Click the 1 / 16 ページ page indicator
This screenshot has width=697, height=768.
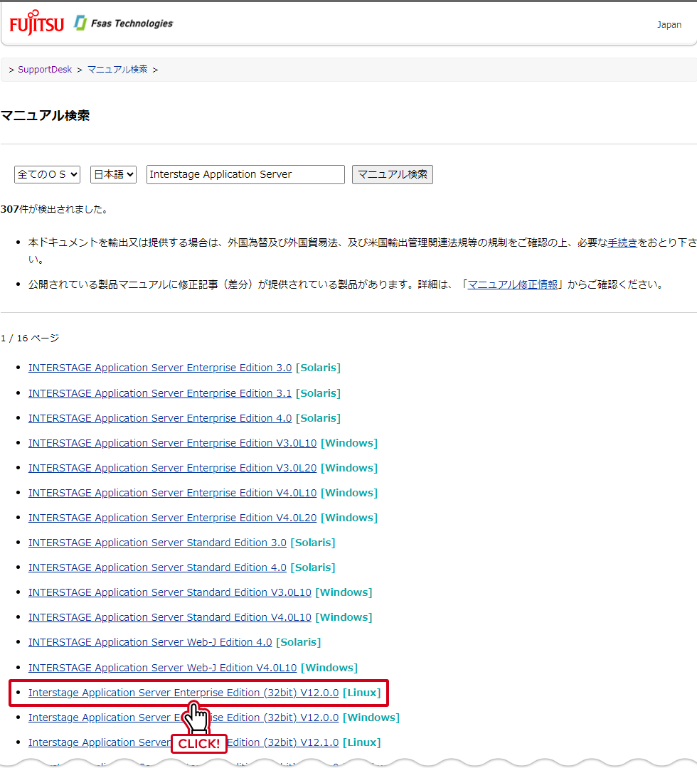coord(30,338)
